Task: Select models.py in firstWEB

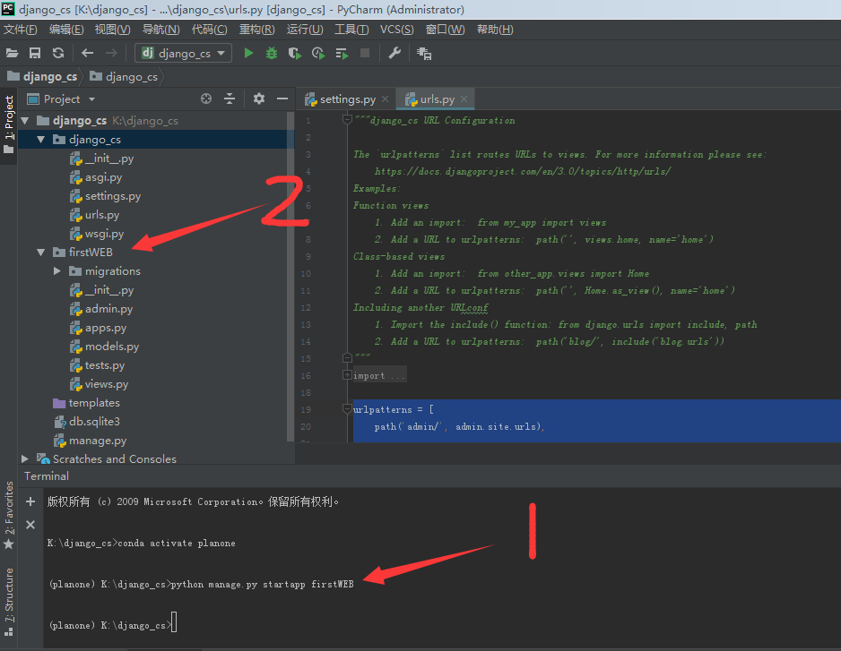Action: pyautogui.click(x=111, y=347)
